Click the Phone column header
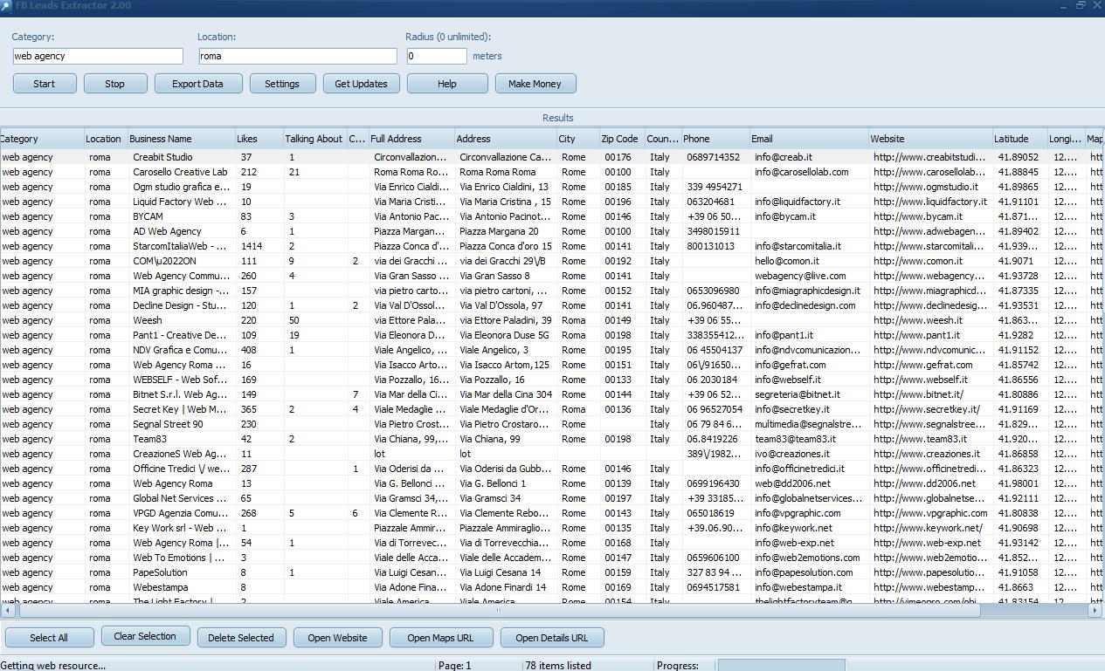 click(x=715, y=139)
